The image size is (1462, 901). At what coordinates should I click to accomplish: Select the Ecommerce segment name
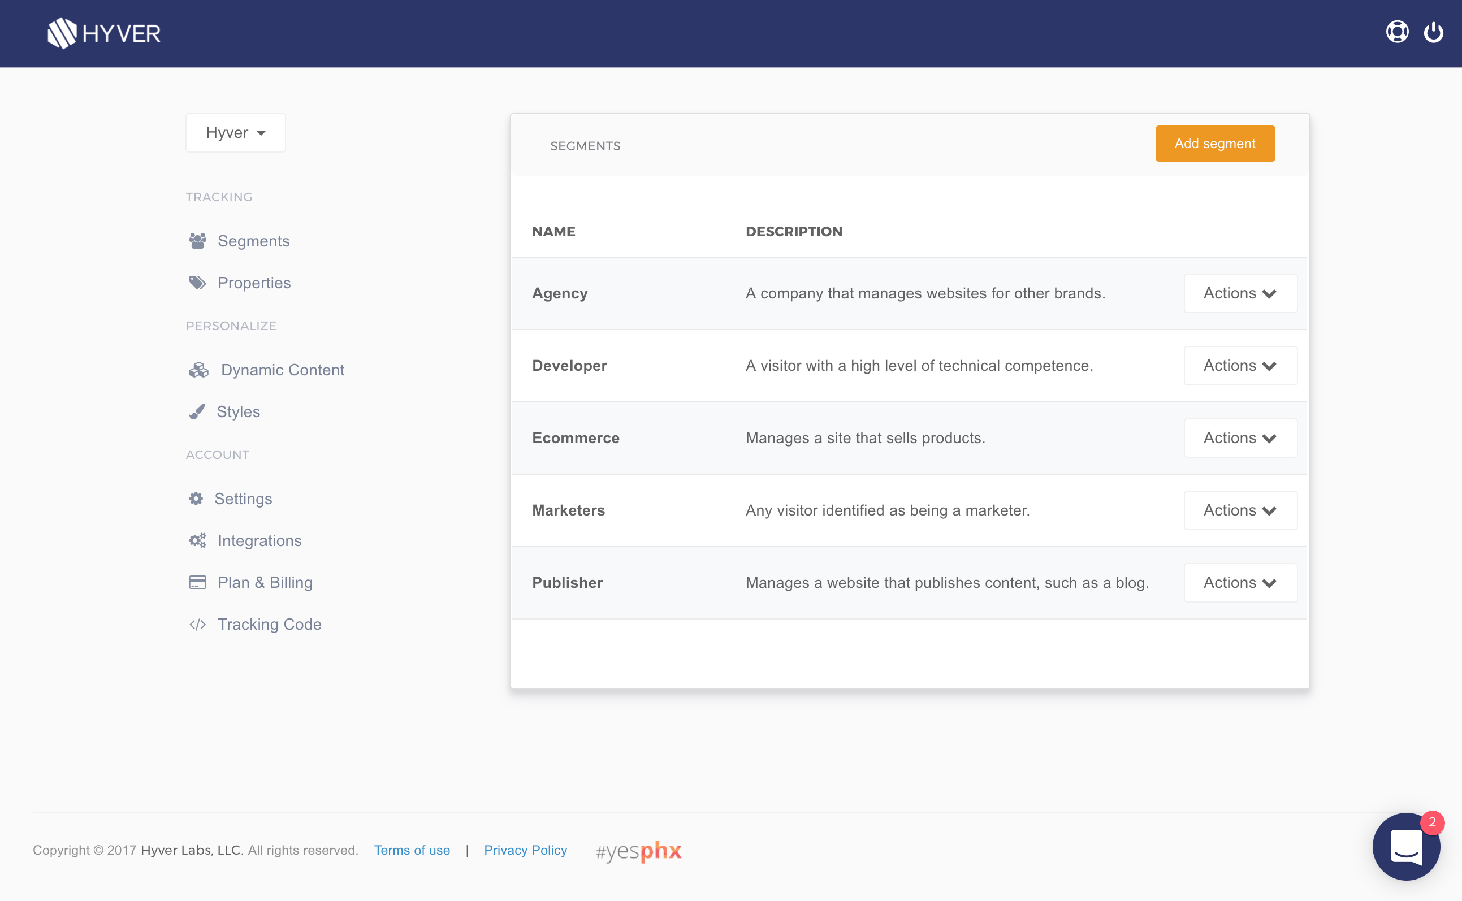pyautogui.click(x=575, y=438)
